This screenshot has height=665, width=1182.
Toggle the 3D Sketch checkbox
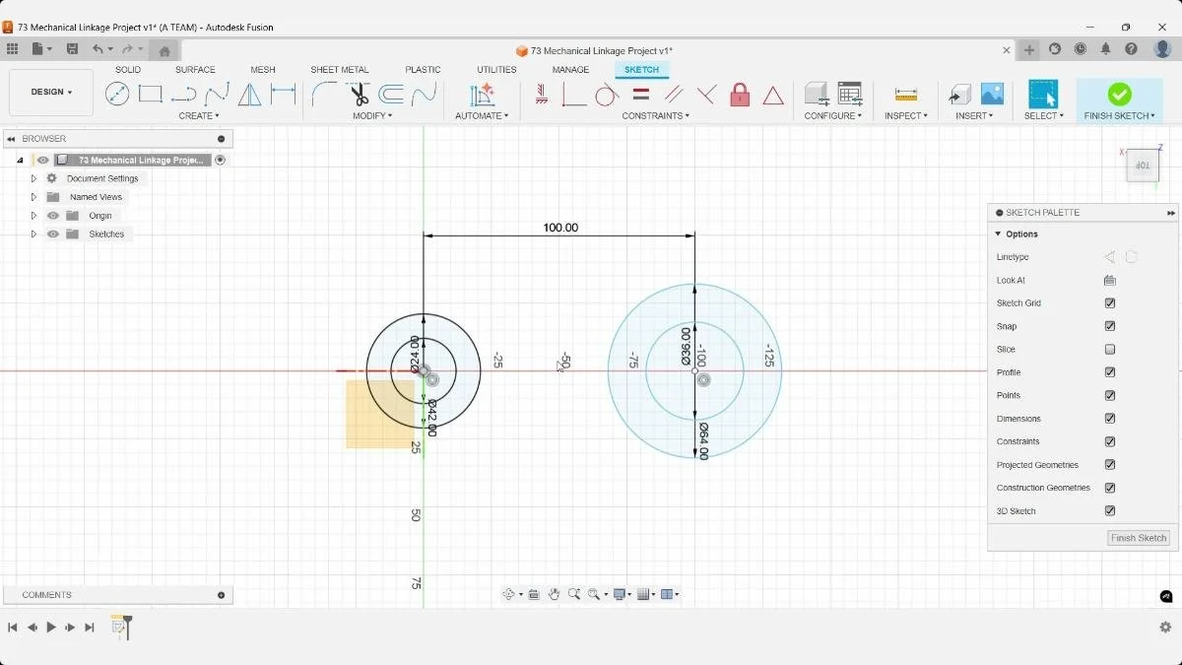pyautogui.click(x=1110, y=511)
